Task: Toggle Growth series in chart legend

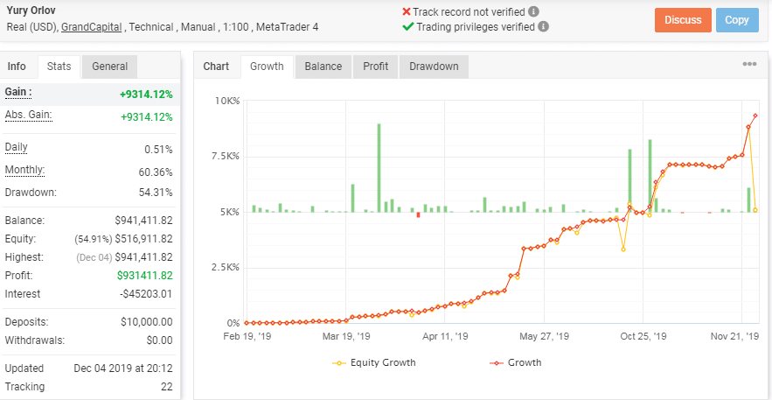Action: coord(516,363)
